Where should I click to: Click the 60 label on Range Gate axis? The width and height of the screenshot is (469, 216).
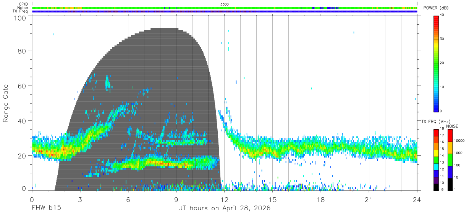click(x=23, y=86)
